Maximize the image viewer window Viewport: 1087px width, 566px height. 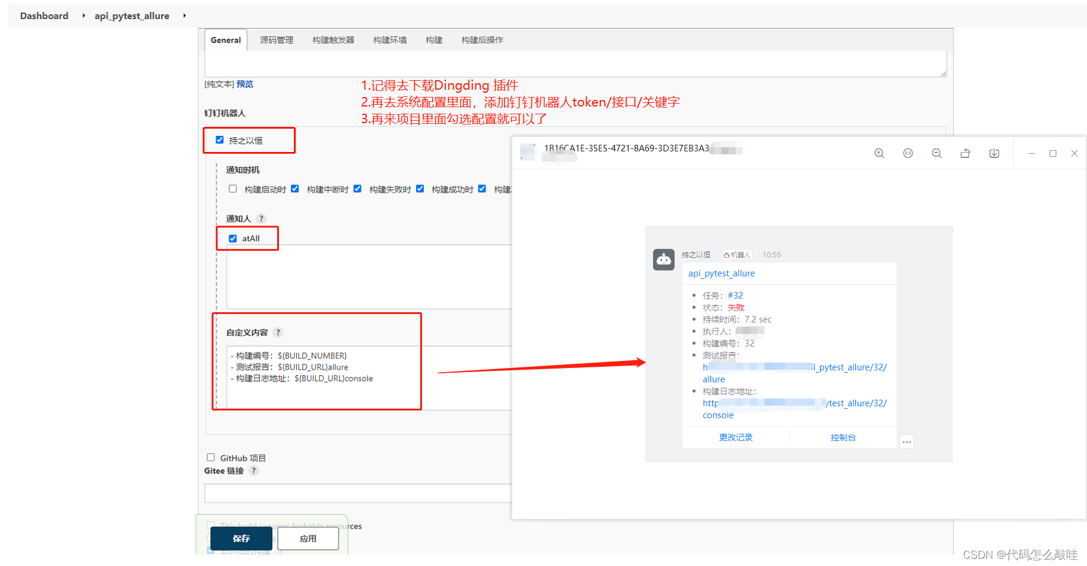1053,153
